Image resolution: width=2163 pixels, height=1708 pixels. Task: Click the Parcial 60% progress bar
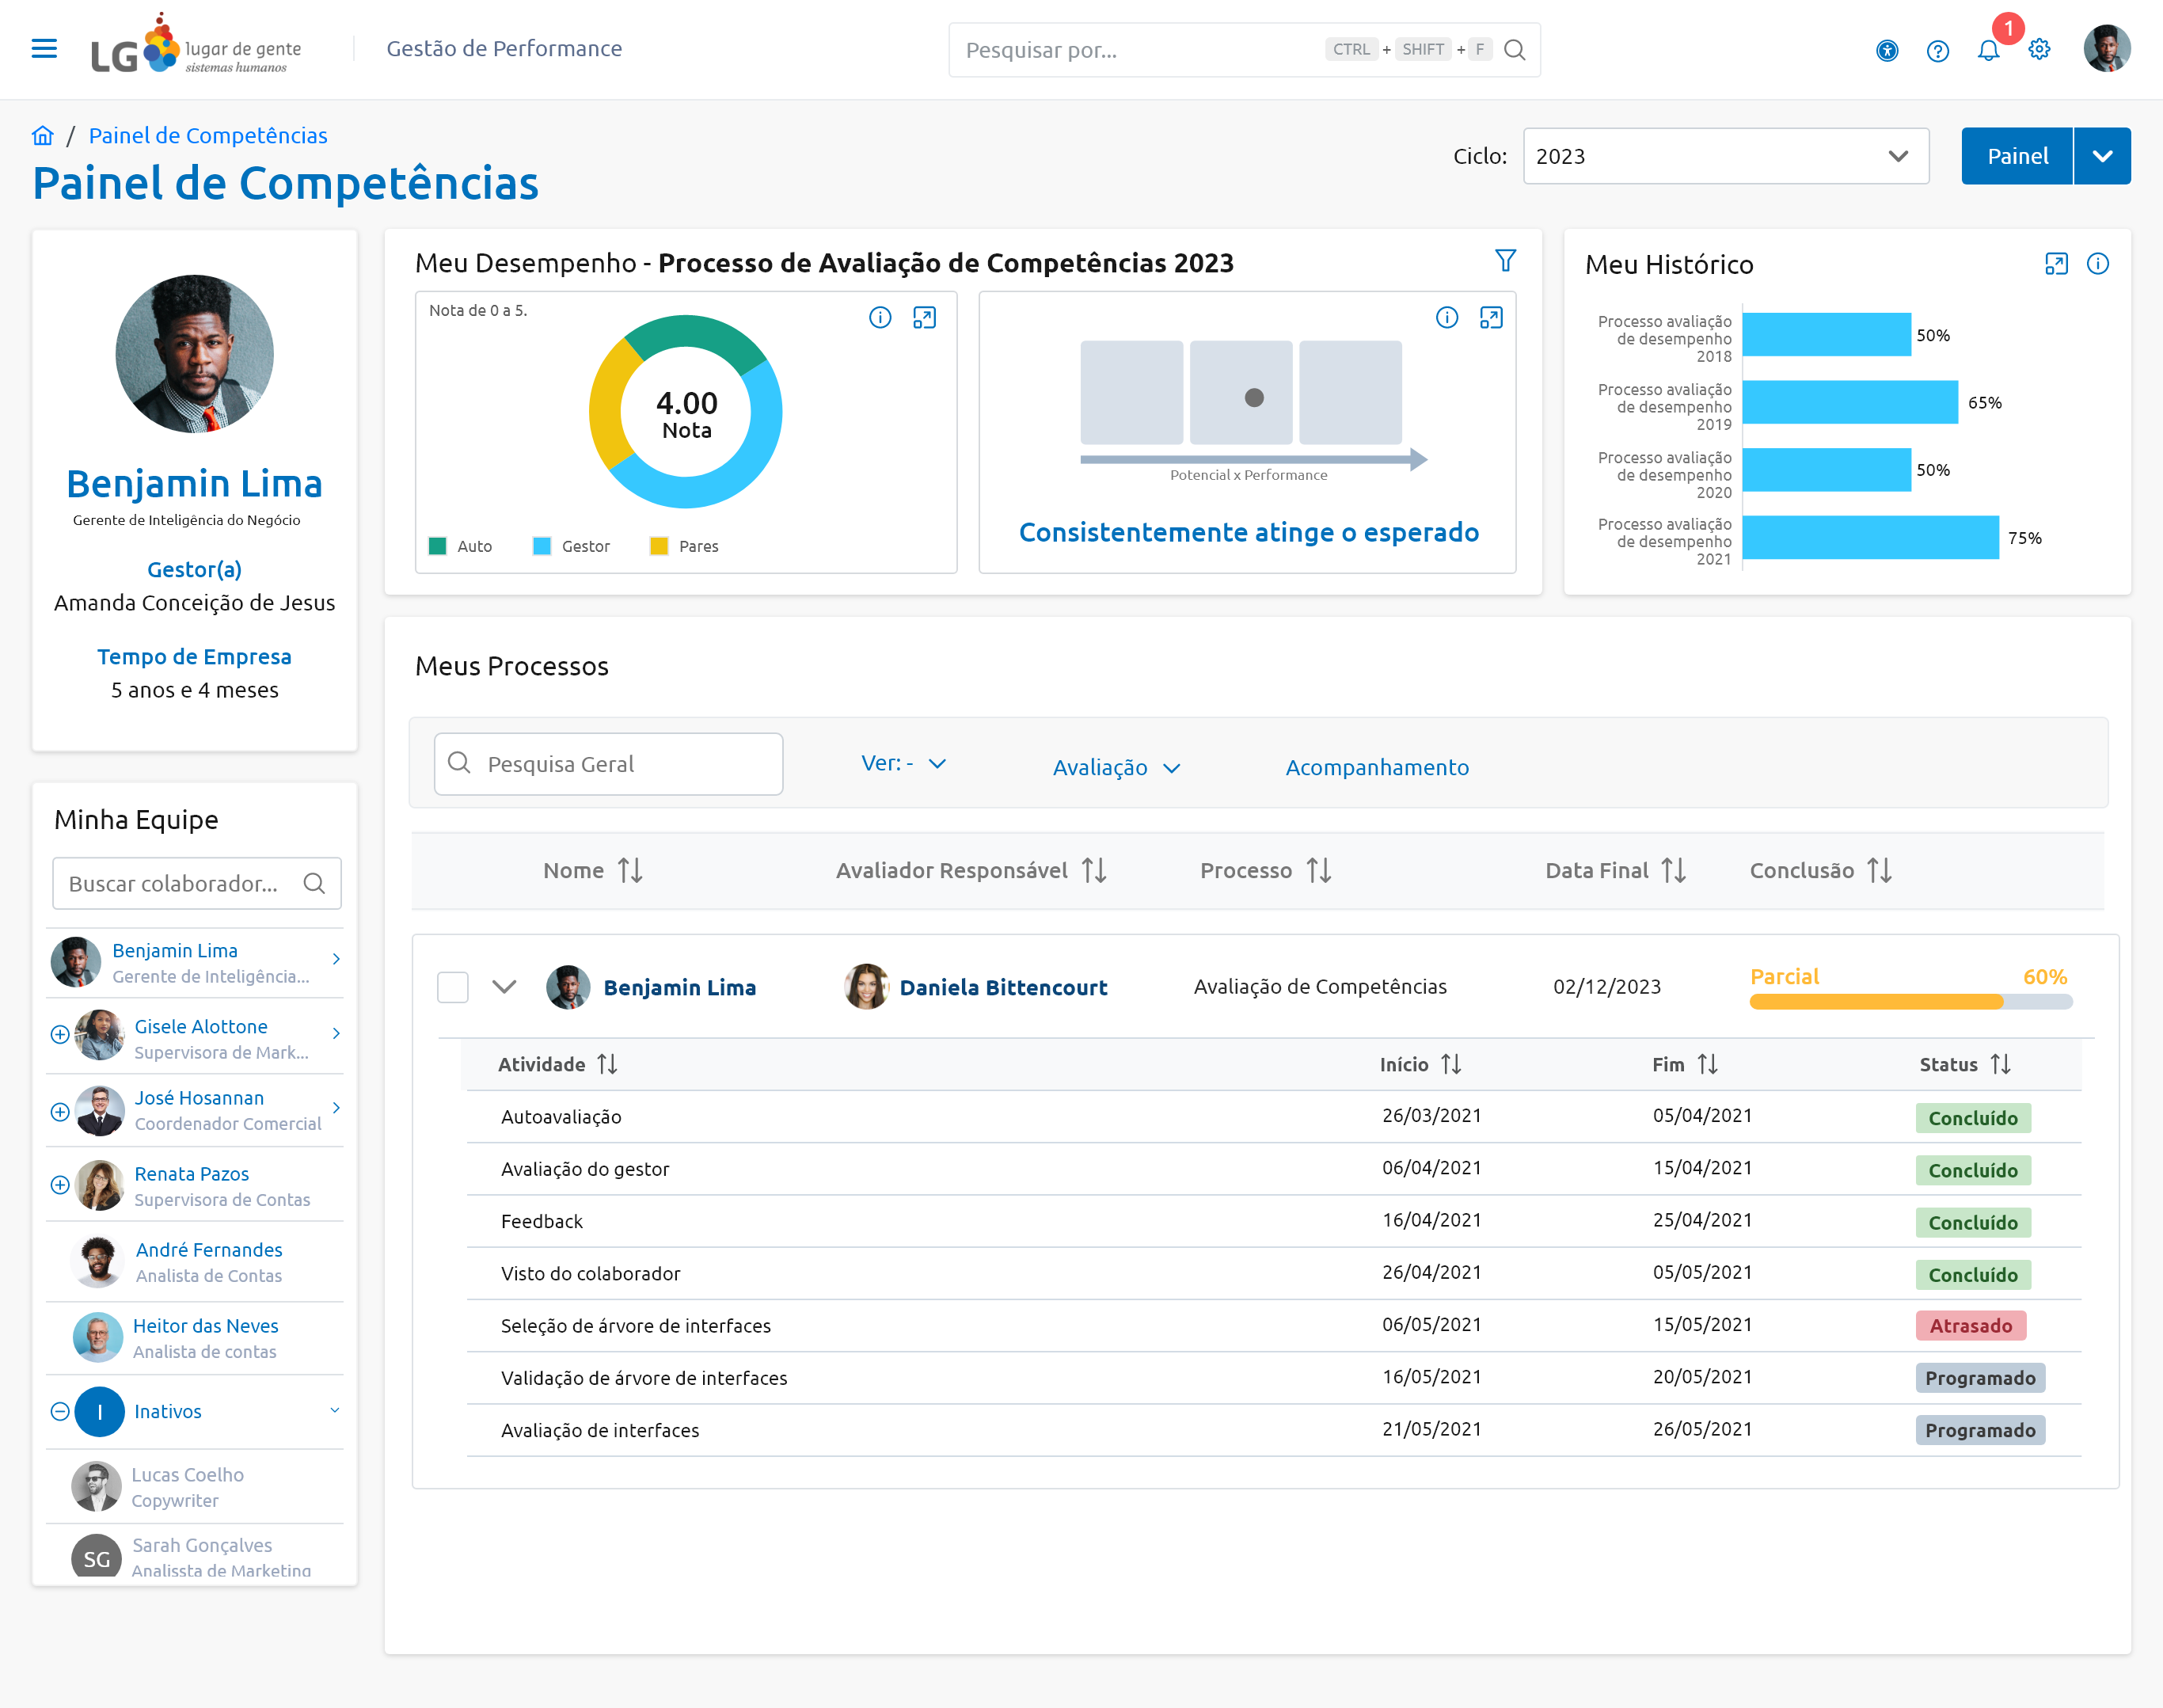pos(1910,1002)
